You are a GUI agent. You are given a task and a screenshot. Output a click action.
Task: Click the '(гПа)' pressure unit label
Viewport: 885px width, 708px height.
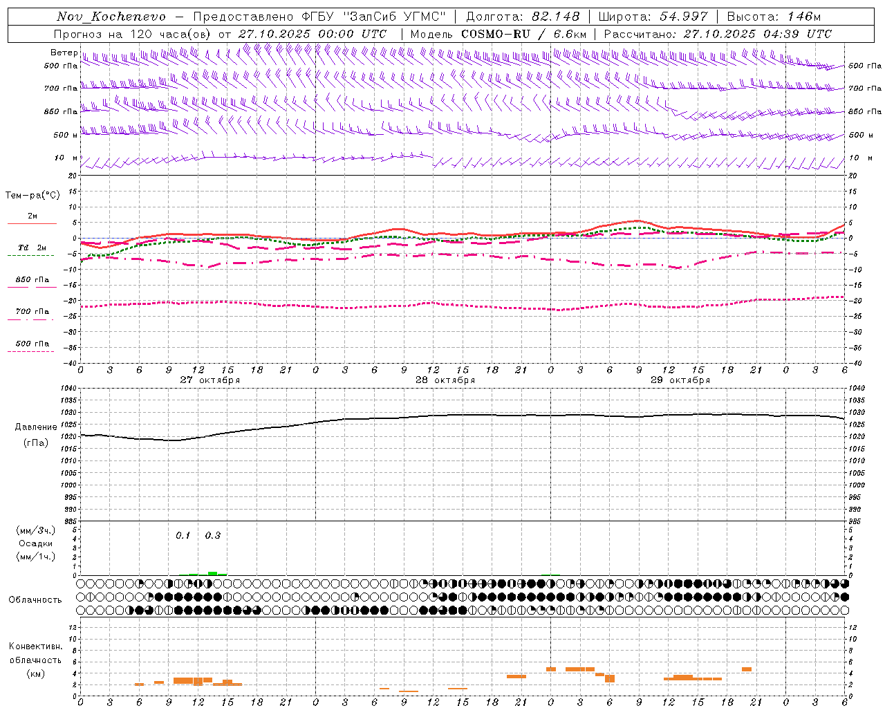[x=36, y=443]
